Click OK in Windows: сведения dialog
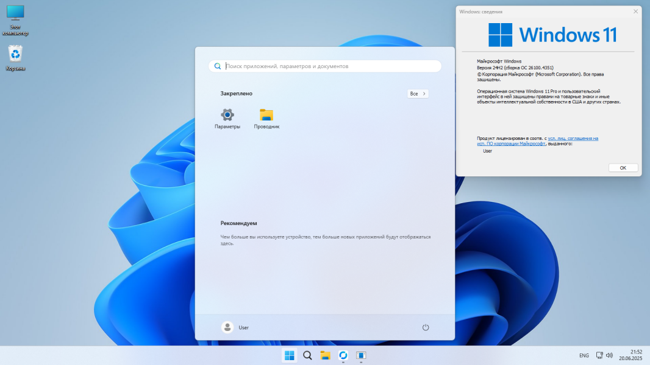This screenshot has height=365, width=650. (x=623, y=168)
